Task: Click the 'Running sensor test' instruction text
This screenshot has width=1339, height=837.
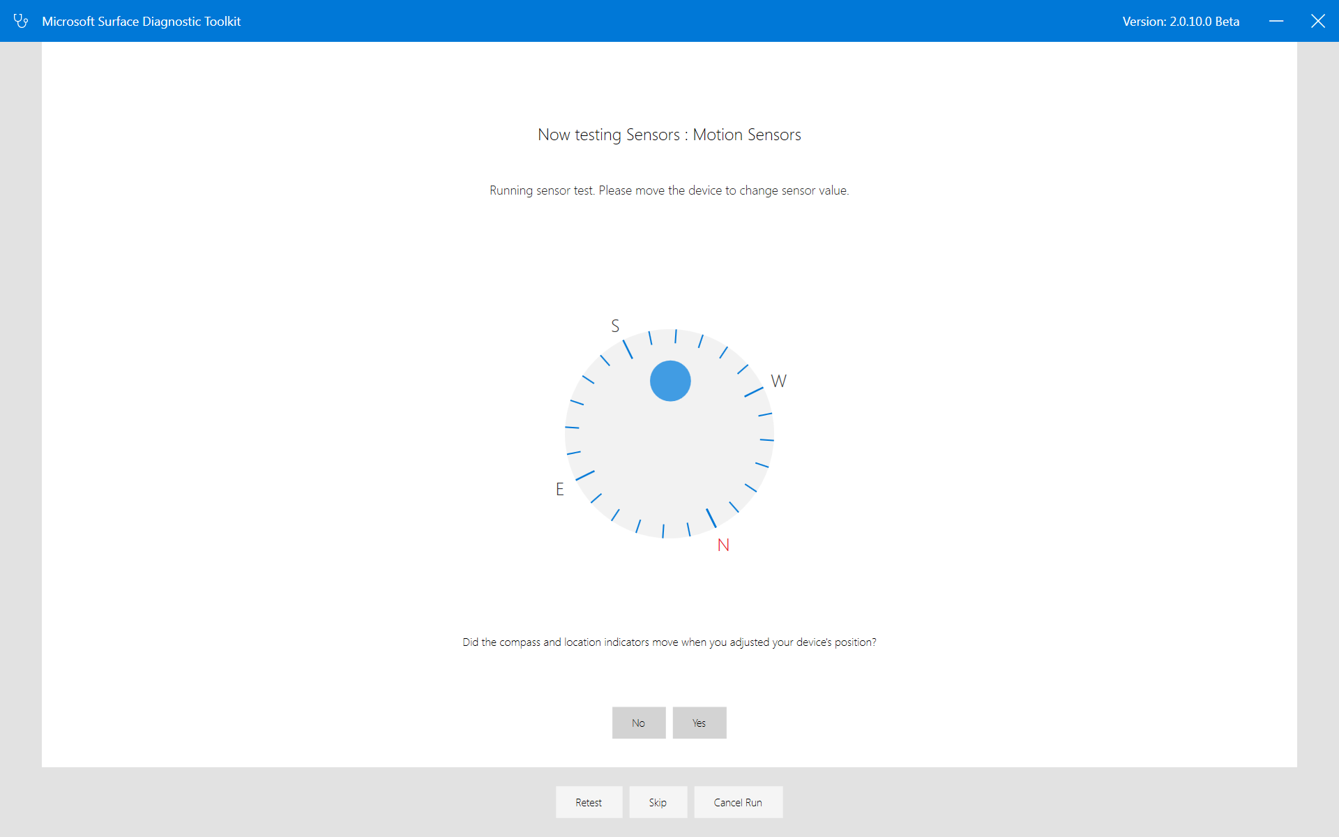Action: click(x=669, y=190)
